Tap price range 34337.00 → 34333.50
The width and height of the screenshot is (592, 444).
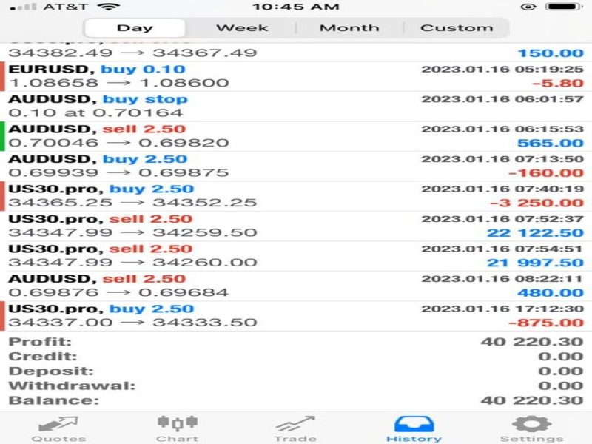click(x=132, y=322)
